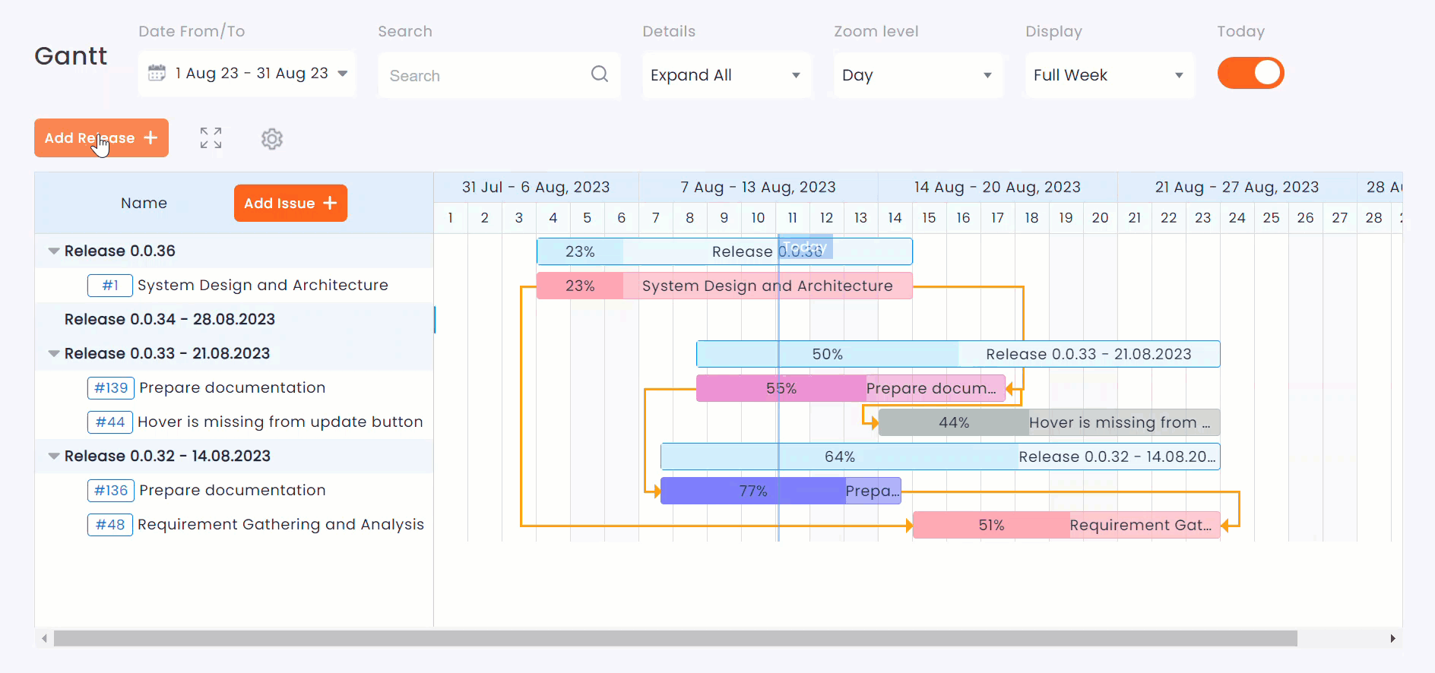Click the search magnifier icon

coord(599,74)
